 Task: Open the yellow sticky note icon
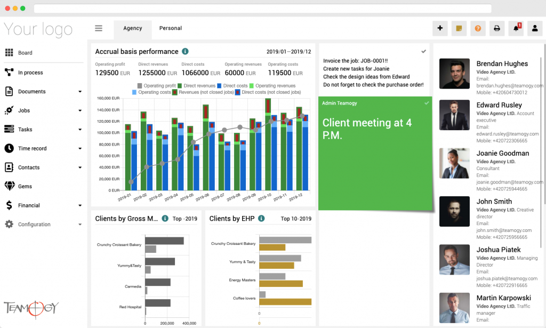459,28
